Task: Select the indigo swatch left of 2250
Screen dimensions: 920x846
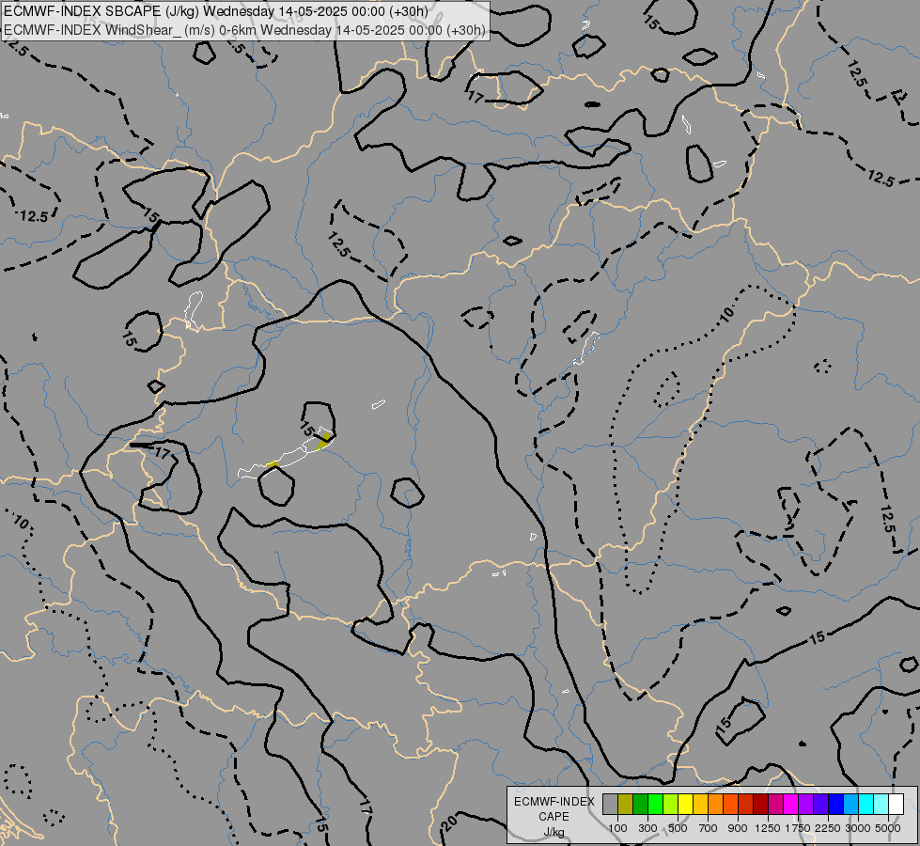Action: coord(820,805)
